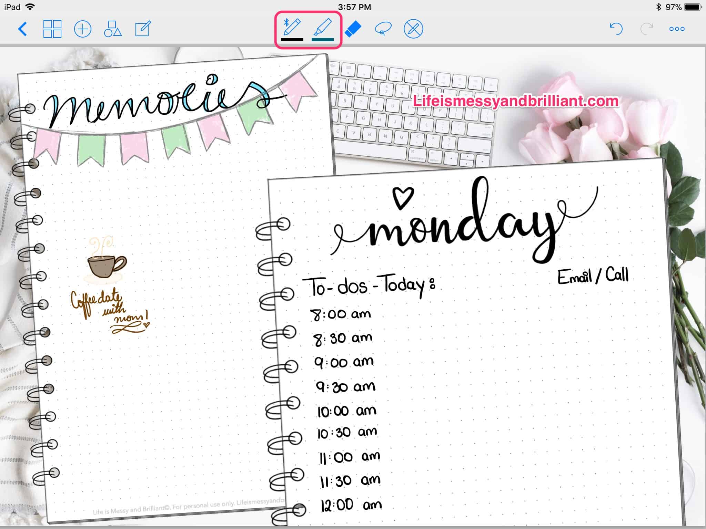The height and width of the screenshot is (529, 706).
Task: Tap the 'Email / Call' heading
Action: tap(593, 276)
